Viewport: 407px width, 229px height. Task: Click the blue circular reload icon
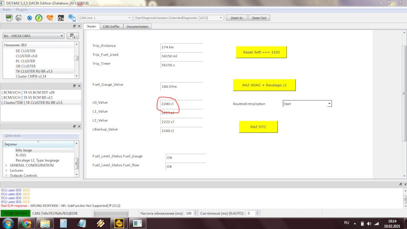click(29, 18)
